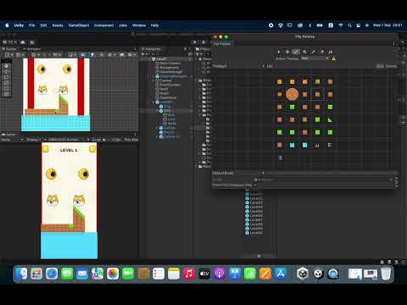Viewport: 407px width, 305px height.
Task: Open the Active Tilemap dropdown
Action: pos(315,58)
